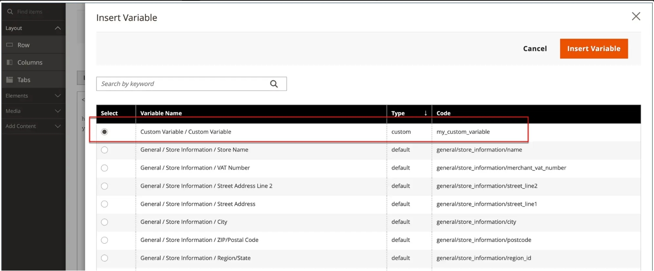The height and width of the screenshot is (271, 654).
Task: Click the Insert Variable orange button
Action: (594, 49)
